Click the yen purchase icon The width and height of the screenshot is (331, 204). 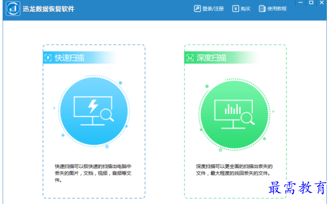pyautogui.click(x=235, y=9)
